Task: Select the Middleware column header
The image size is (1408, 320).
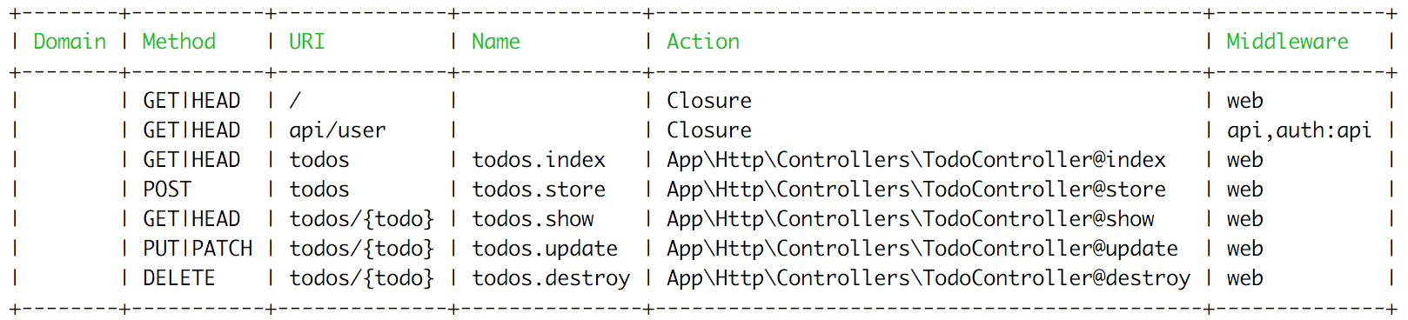Action: click(1287, 42)
